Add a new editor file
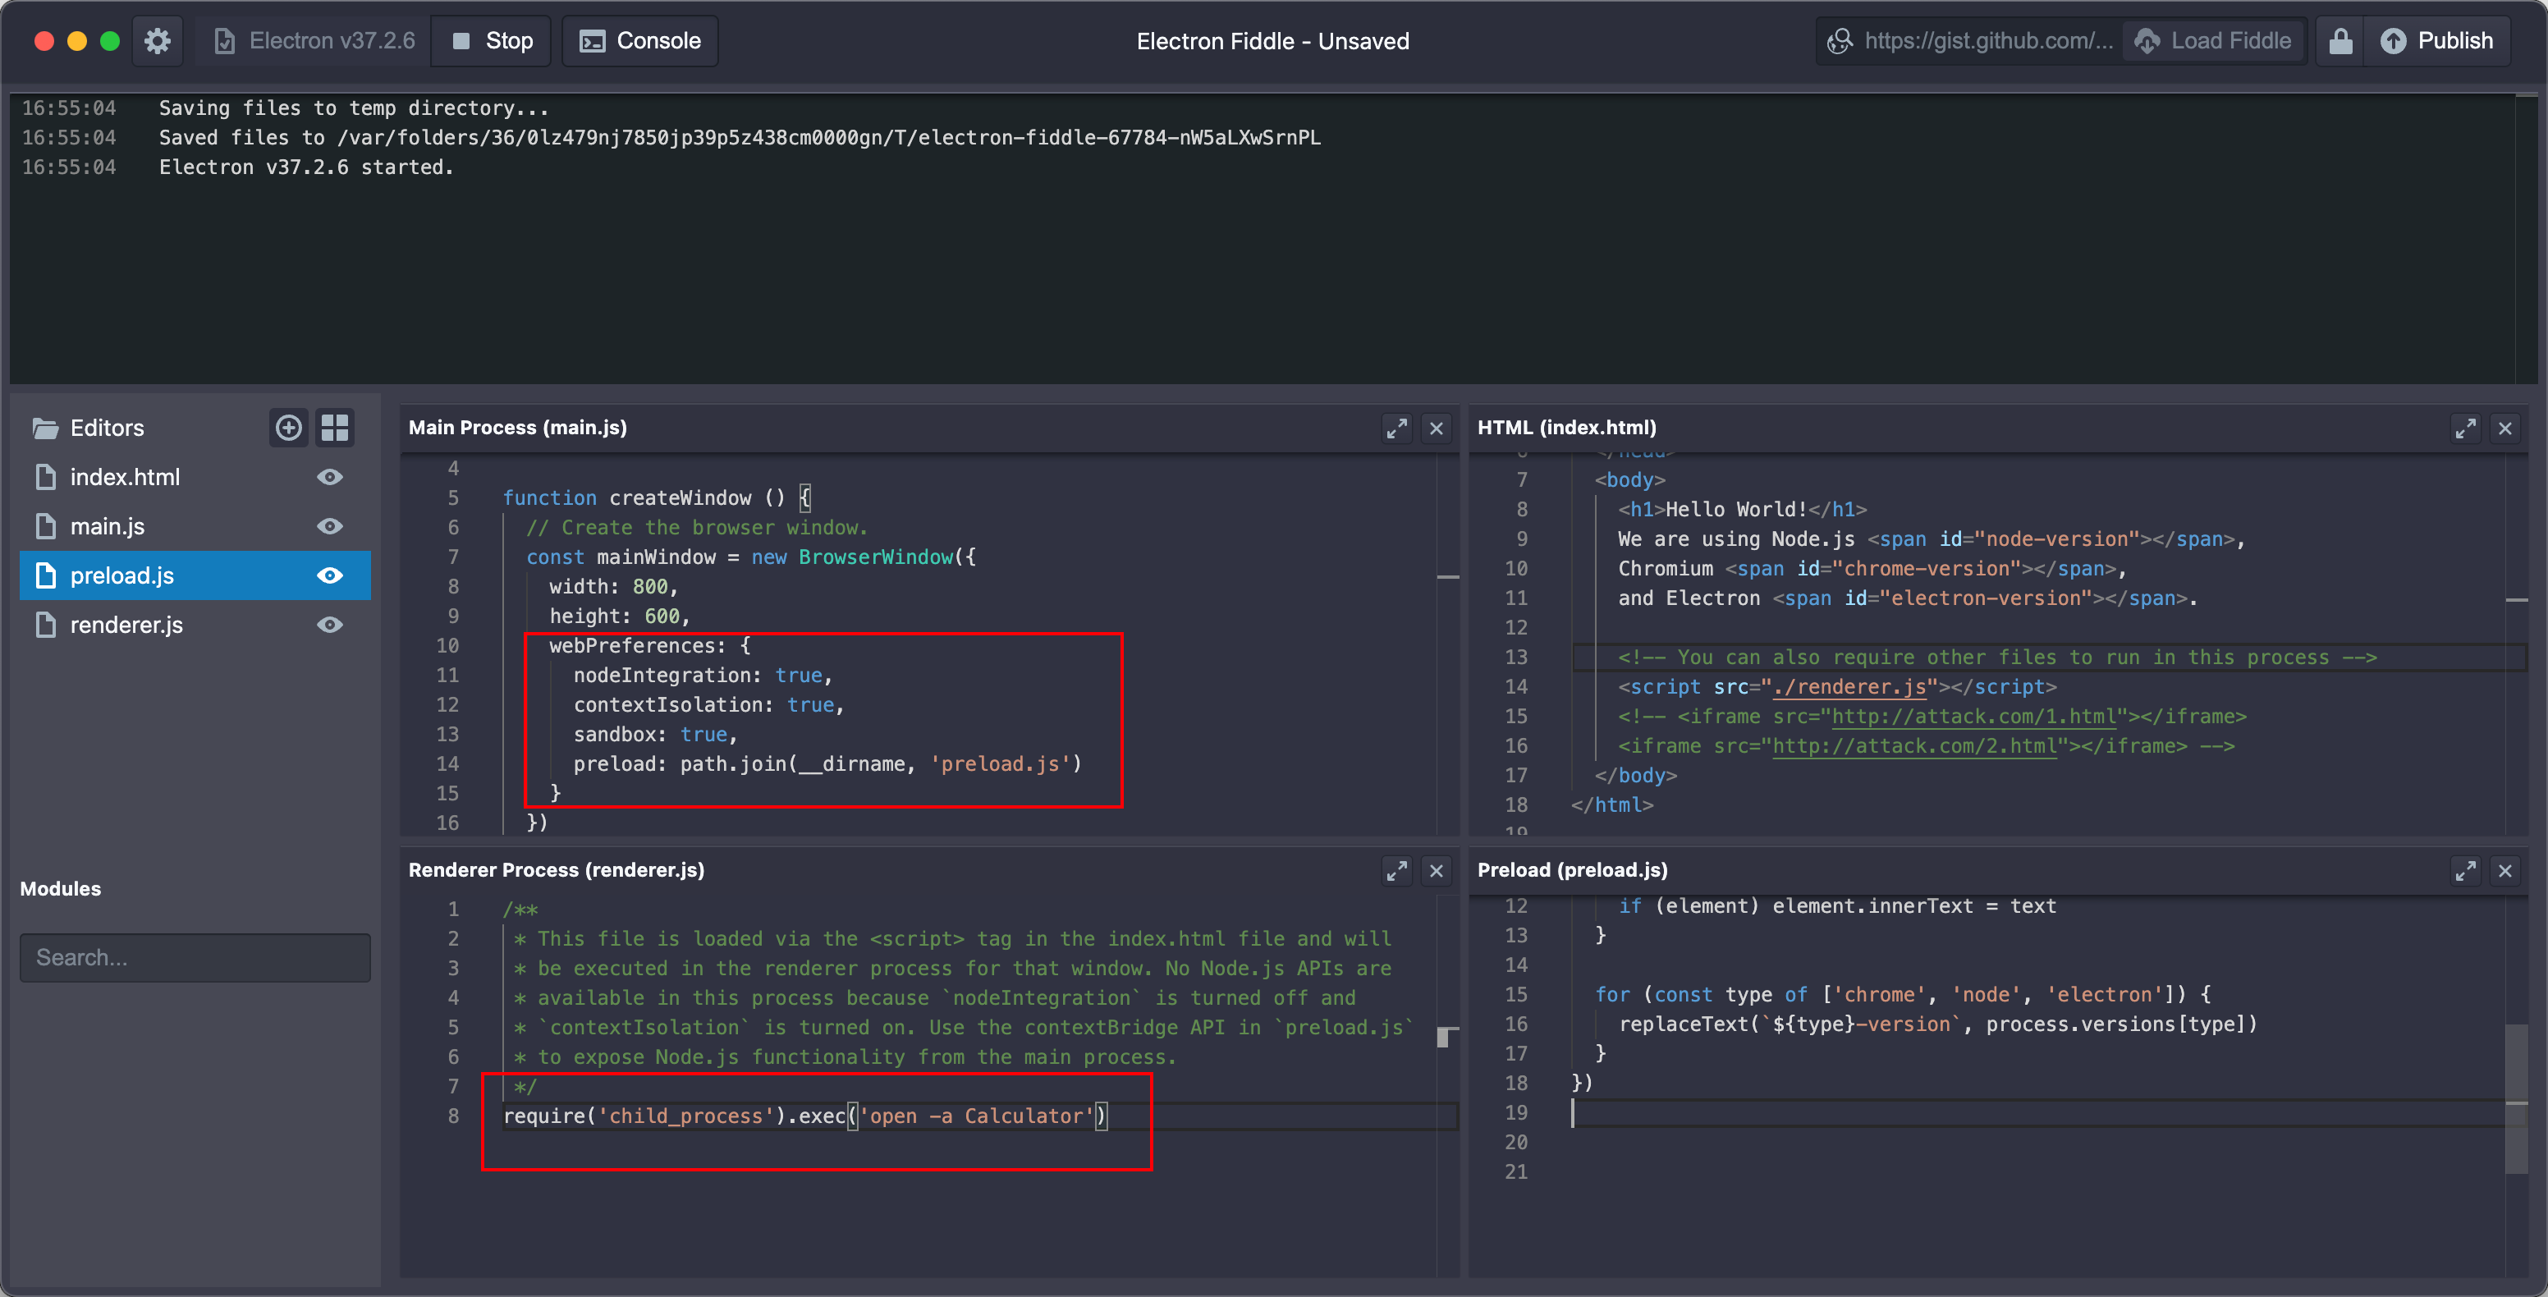The width and height of the screenshot is (2548, 1297). [x=289, y=428]
